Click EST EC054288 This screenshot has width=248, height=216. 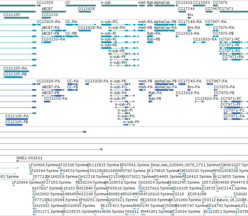coord(210,197)
